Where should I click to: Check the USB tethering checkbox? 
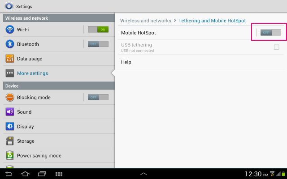[x=277, y=47]
